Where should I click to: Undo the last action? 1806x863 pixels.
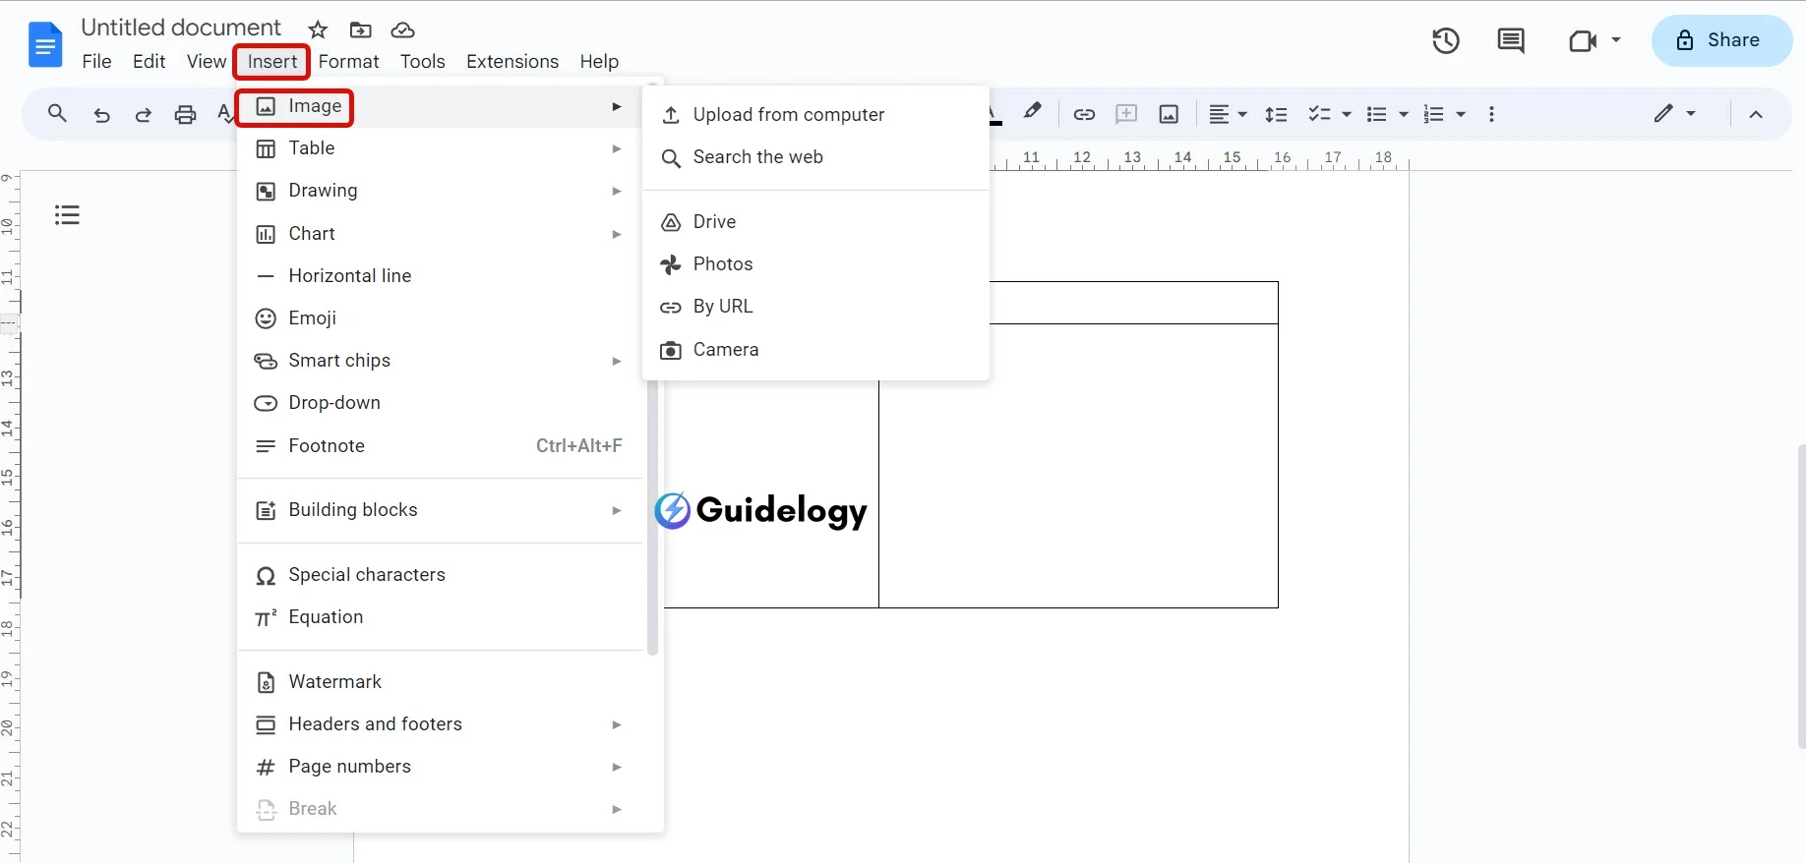tap(101, 114)
